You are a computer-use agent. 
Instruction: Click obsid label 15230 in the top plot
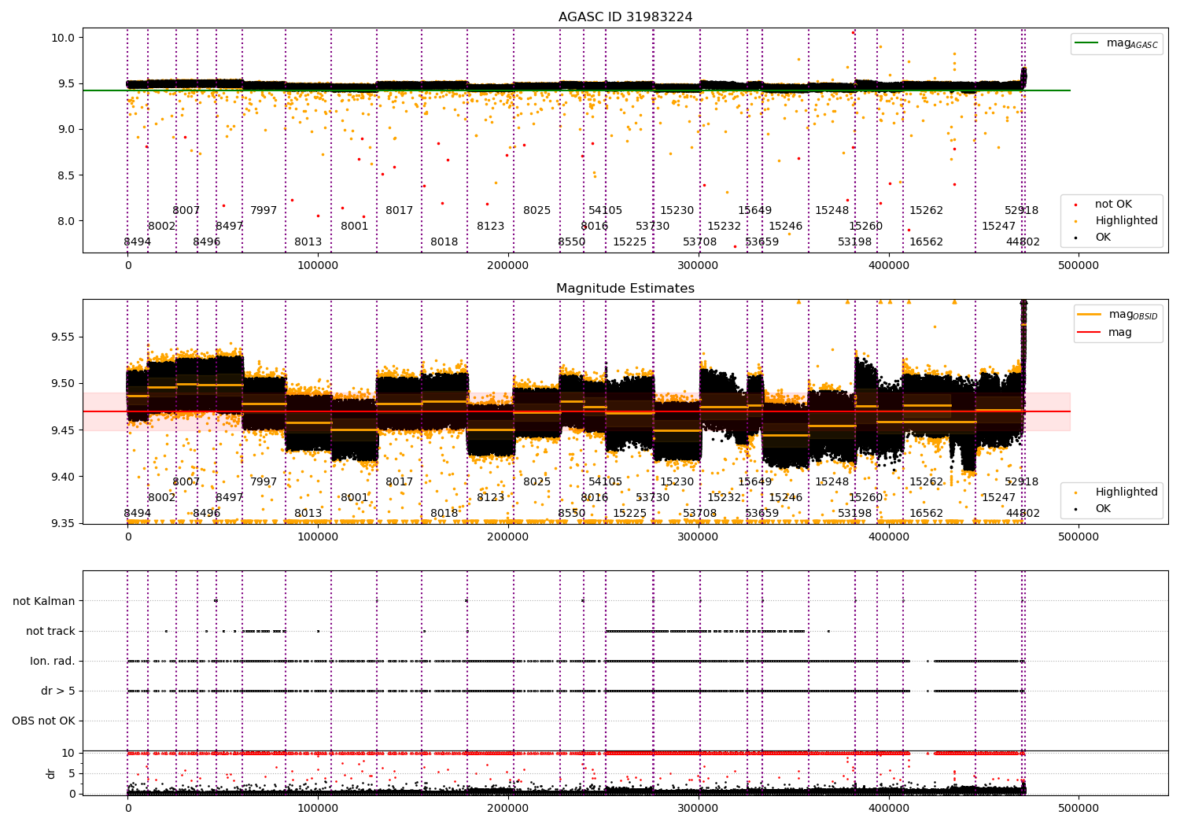(x=677, y=211)
